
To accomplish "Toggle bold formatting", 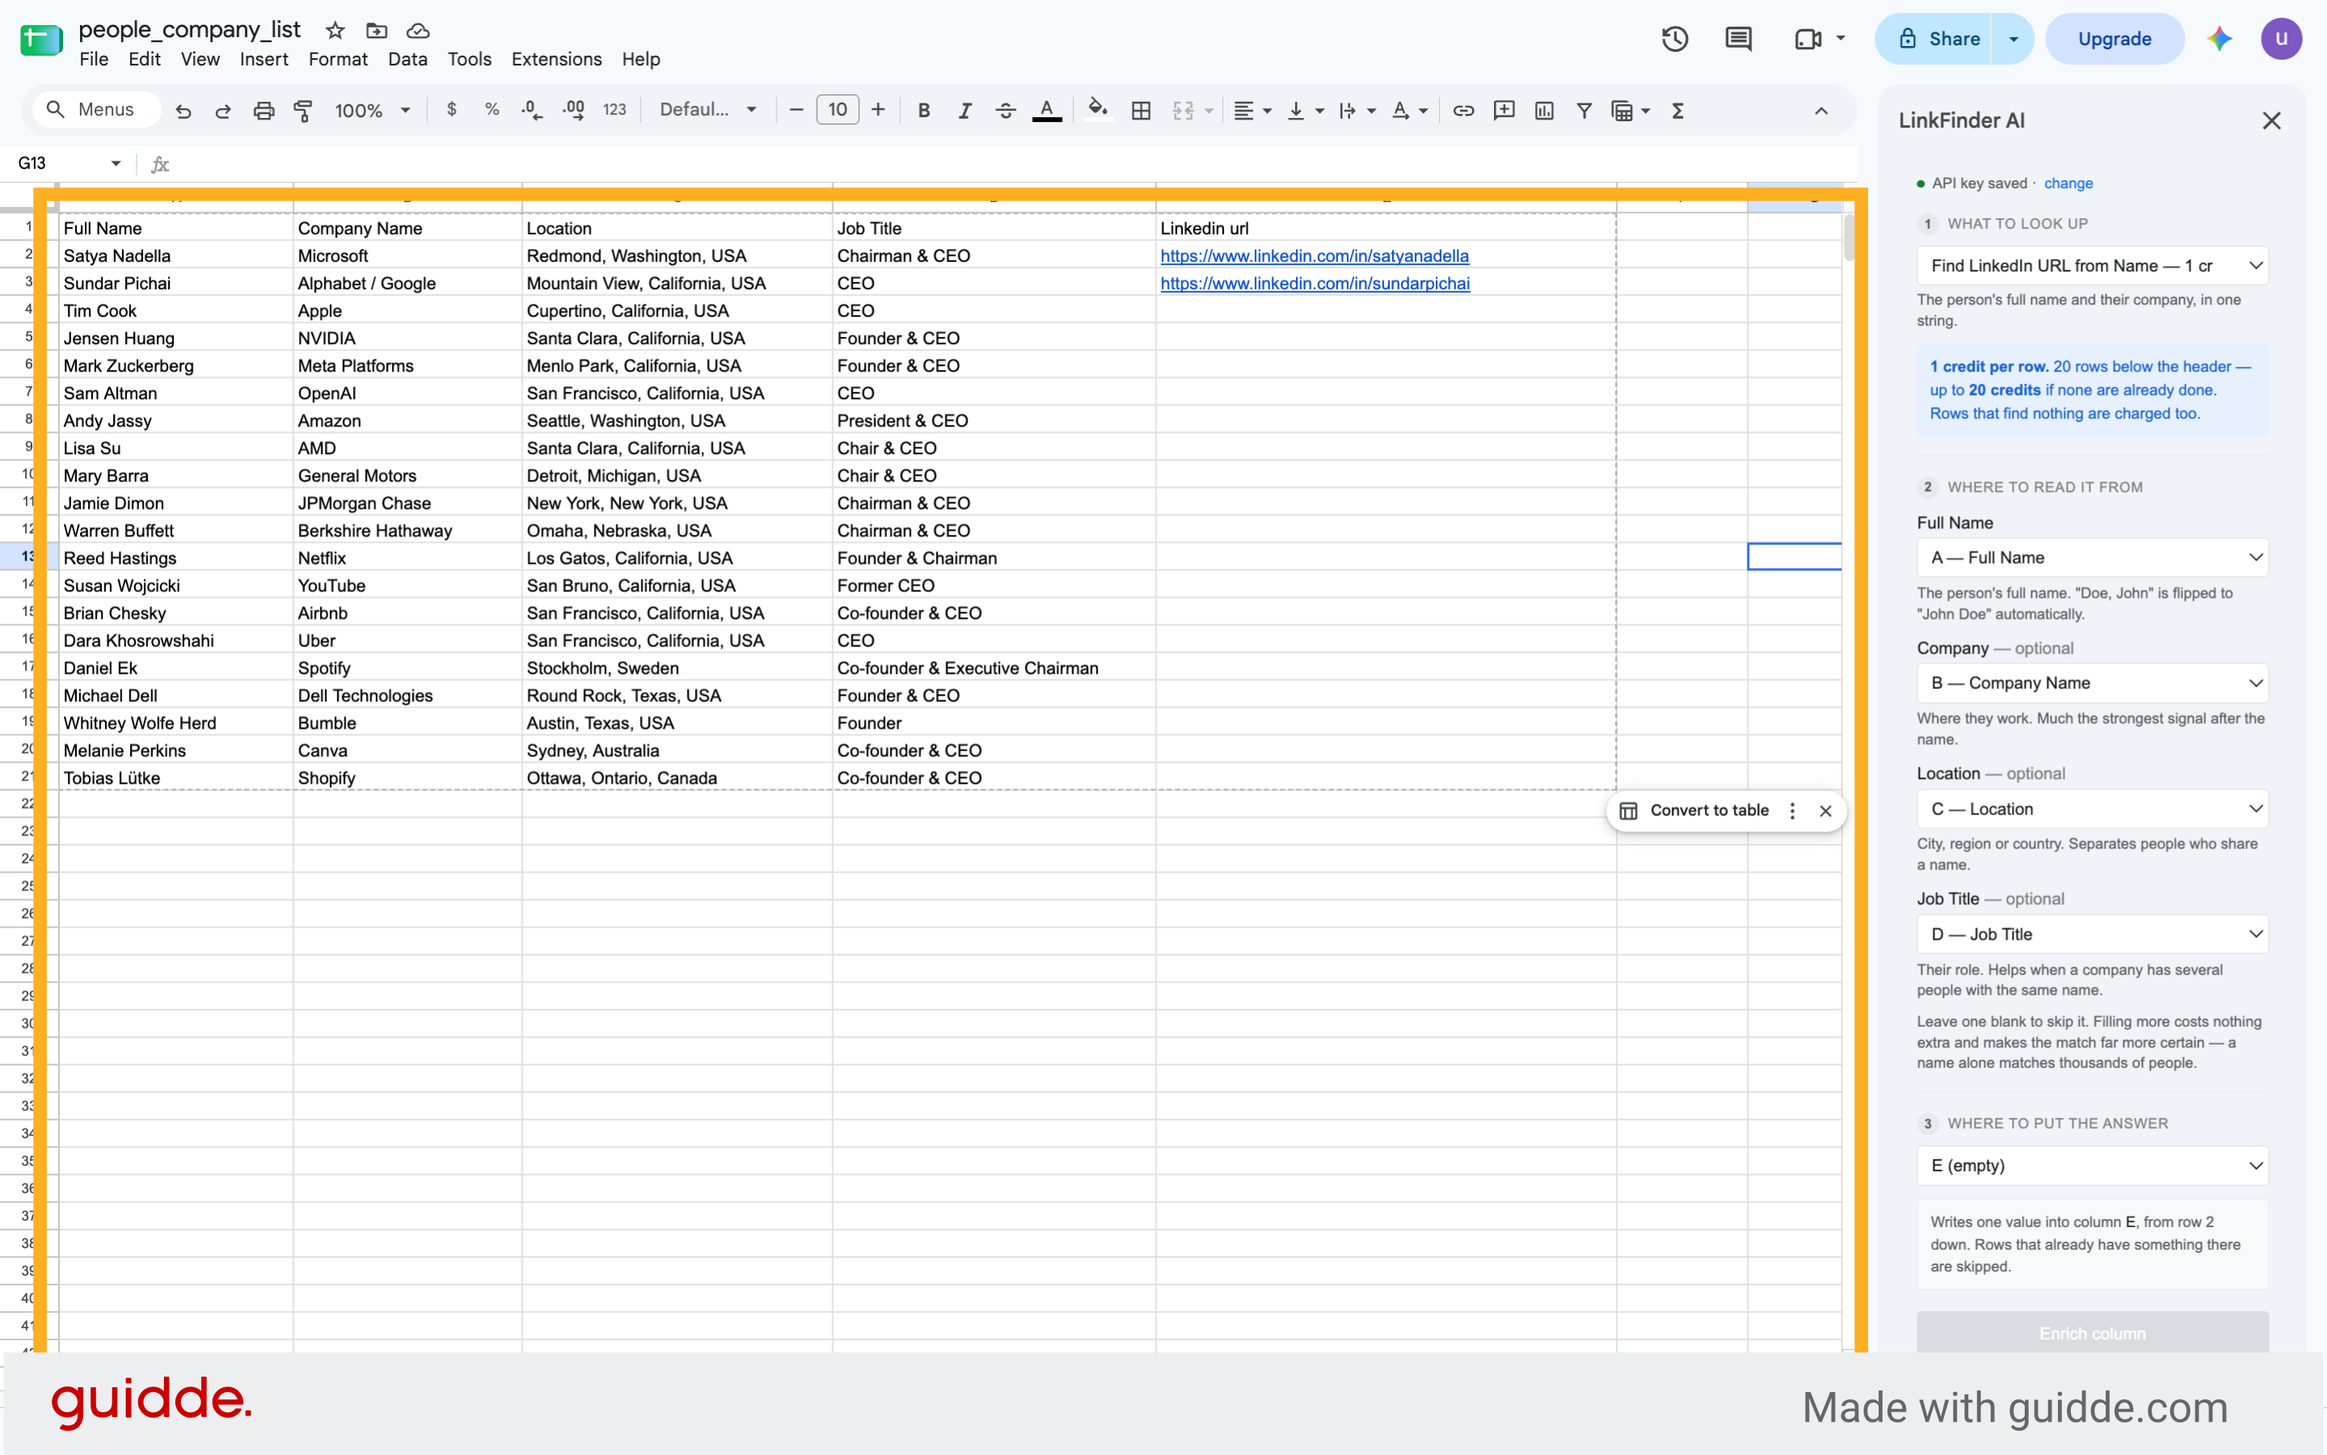I will point(924,111).
